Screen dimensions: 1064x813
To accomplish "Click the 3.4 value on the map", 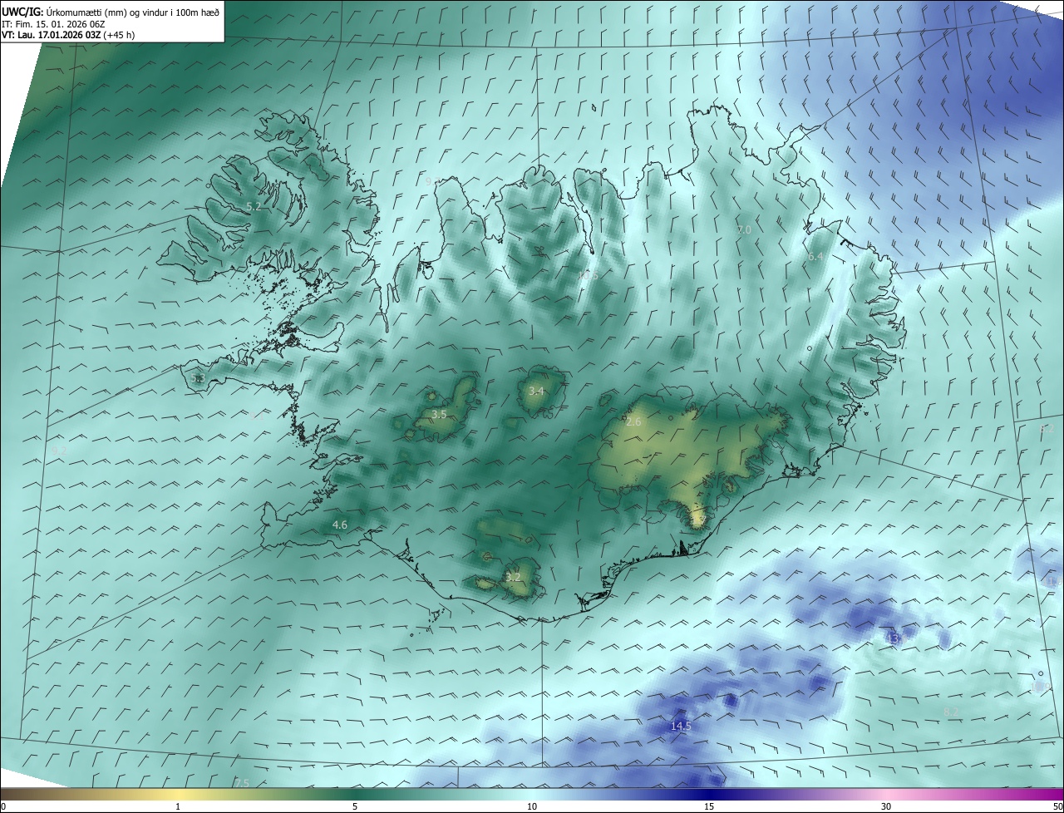I will 536,391.
